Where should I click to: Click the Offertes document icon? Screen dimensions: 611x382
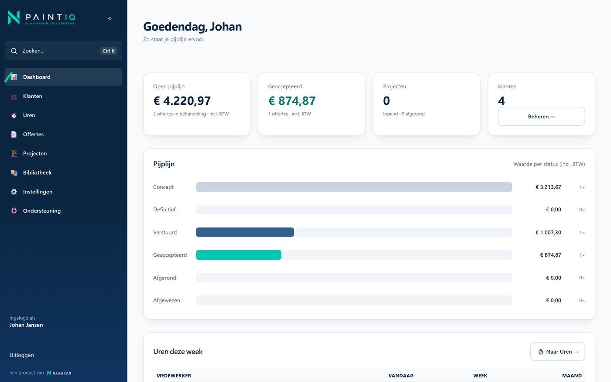point(14,134)
